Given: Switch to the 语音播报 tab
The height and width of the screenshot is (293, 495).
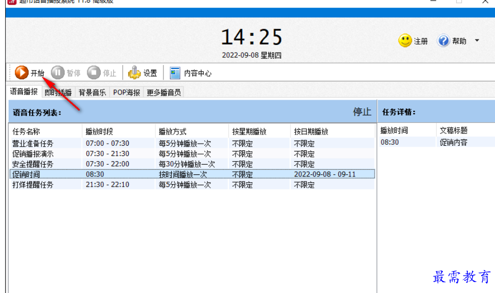Looking at the screenshot, I should coord(24,92).
